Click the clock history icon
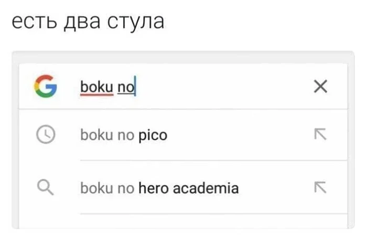The height and width of the screenshot is (242, 367). pos(45,135)
